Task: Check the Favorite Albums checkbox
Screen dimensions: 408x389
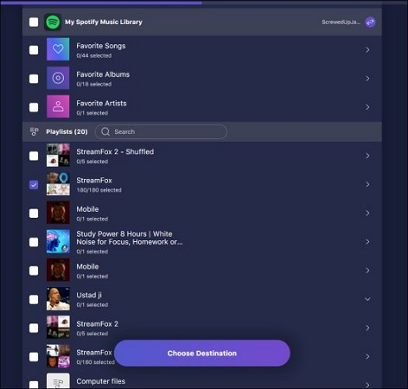Action: [34, 79]
